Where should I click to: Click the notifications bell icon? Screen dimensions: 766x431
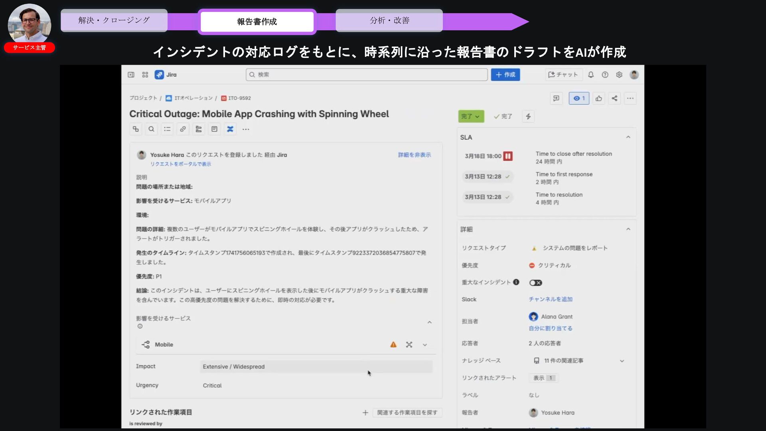591,75
